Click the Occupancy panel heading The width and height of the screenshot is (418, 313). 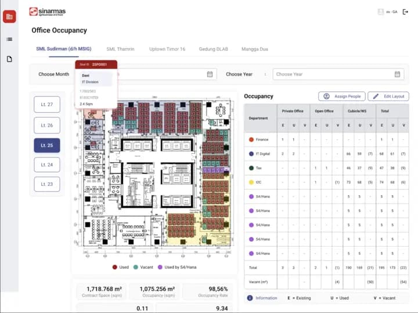pyautogui.click(x=258, y=96)
